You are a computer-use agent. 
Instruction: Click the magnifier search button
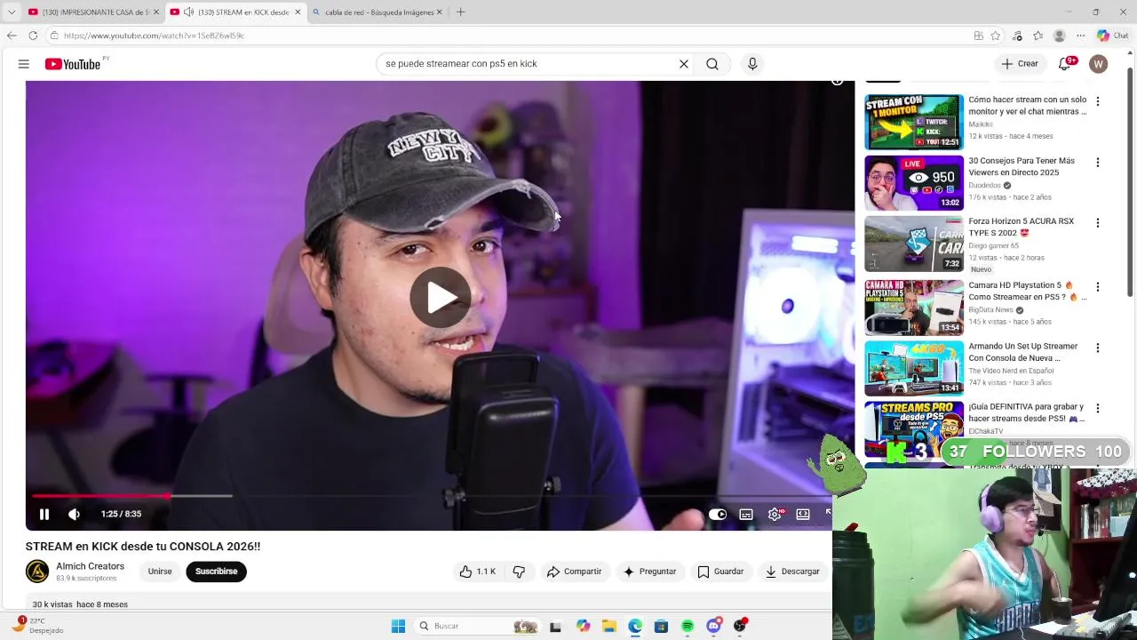[712, 64]
